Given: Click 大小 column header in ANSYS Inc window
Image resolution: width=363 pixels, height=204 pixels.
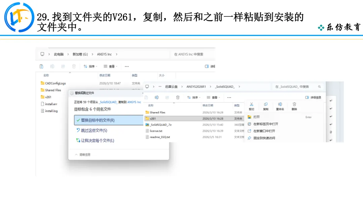Looking at the screenshot, I should (162, 75).
